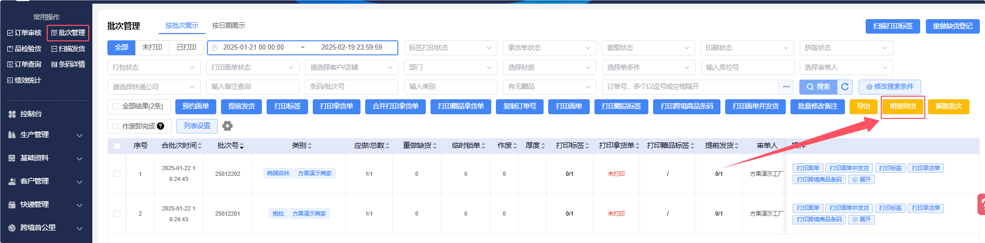
Task: Sort table by 临时锁单 column
Action: pos(483,146)
